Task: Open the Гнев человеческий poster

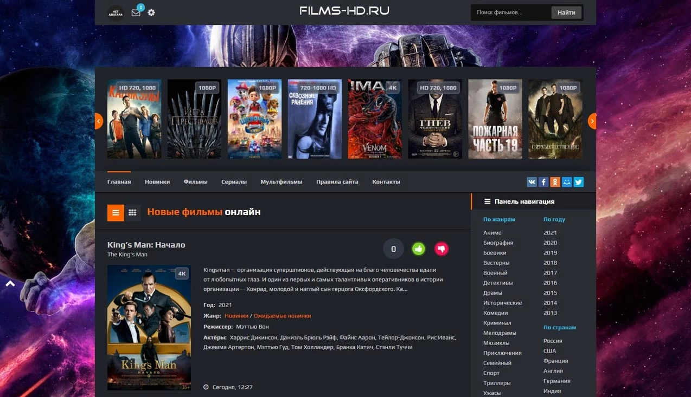Action: (435, 119)
